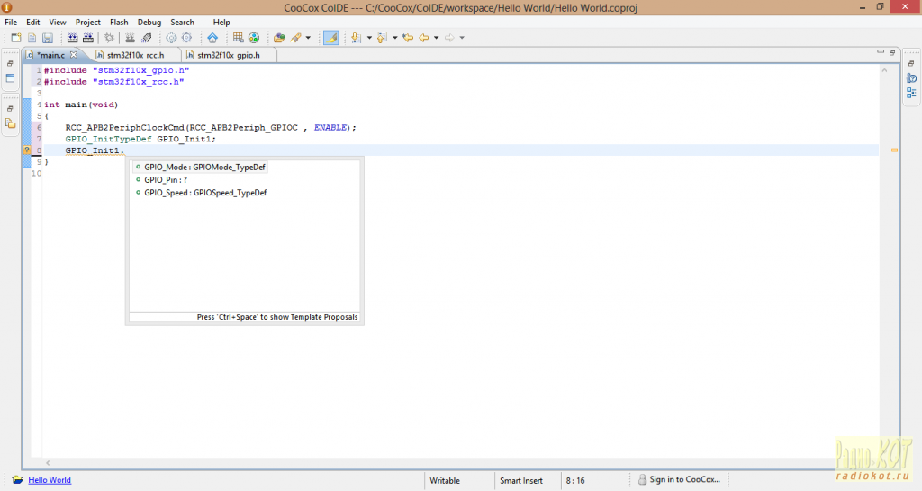The image size is (922, 491).
Task: Toggle the highlighted Mark Occurrences button
Action: pyautogui.click(x=331, y=38)
